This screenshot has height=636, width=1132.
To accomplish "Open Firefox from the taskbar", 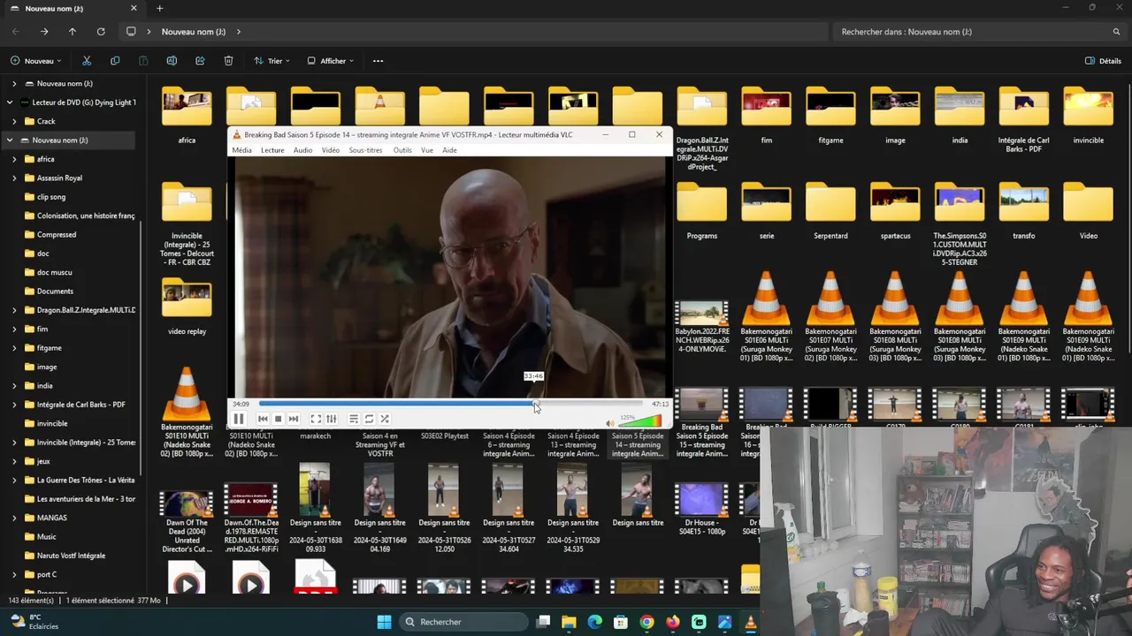I will tap(673, 622).
